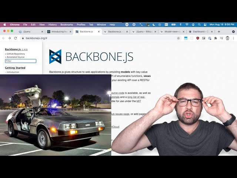Open the Help menu
237x178 pixels.
tap(112, 24)
